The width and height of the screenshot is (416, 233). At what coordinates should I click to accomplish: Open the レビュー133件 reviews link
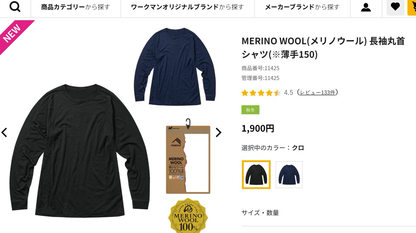point(318,93)
